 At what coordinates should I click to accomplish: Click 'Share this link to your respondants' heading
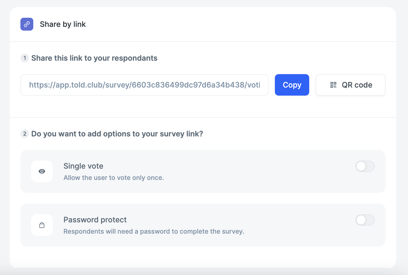click(x=94, y=58)
